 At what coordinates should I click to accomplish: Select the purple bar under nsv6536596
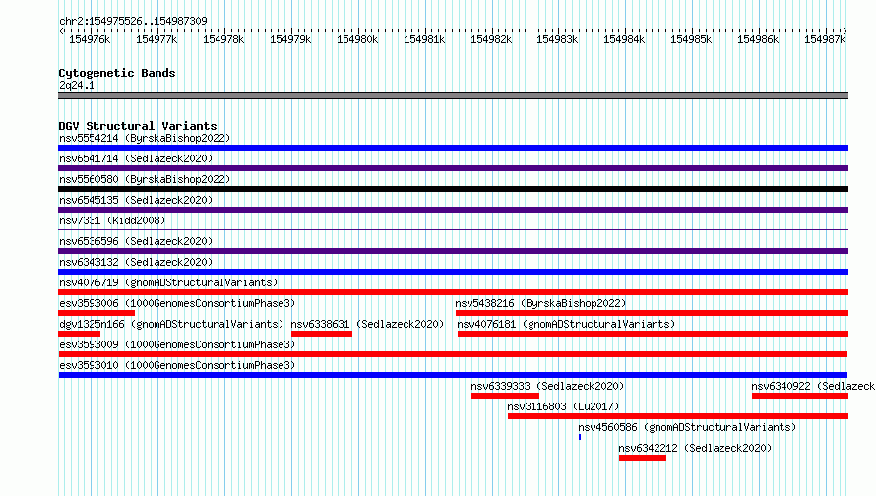[453, 251]
